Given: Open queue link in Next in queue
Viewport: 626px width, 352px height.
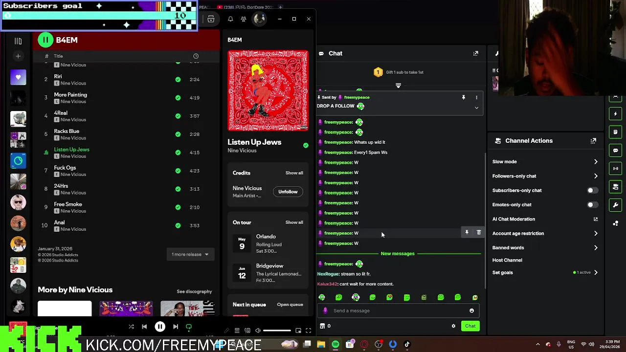Looking at the screenshot, I should tap(290, 305).
